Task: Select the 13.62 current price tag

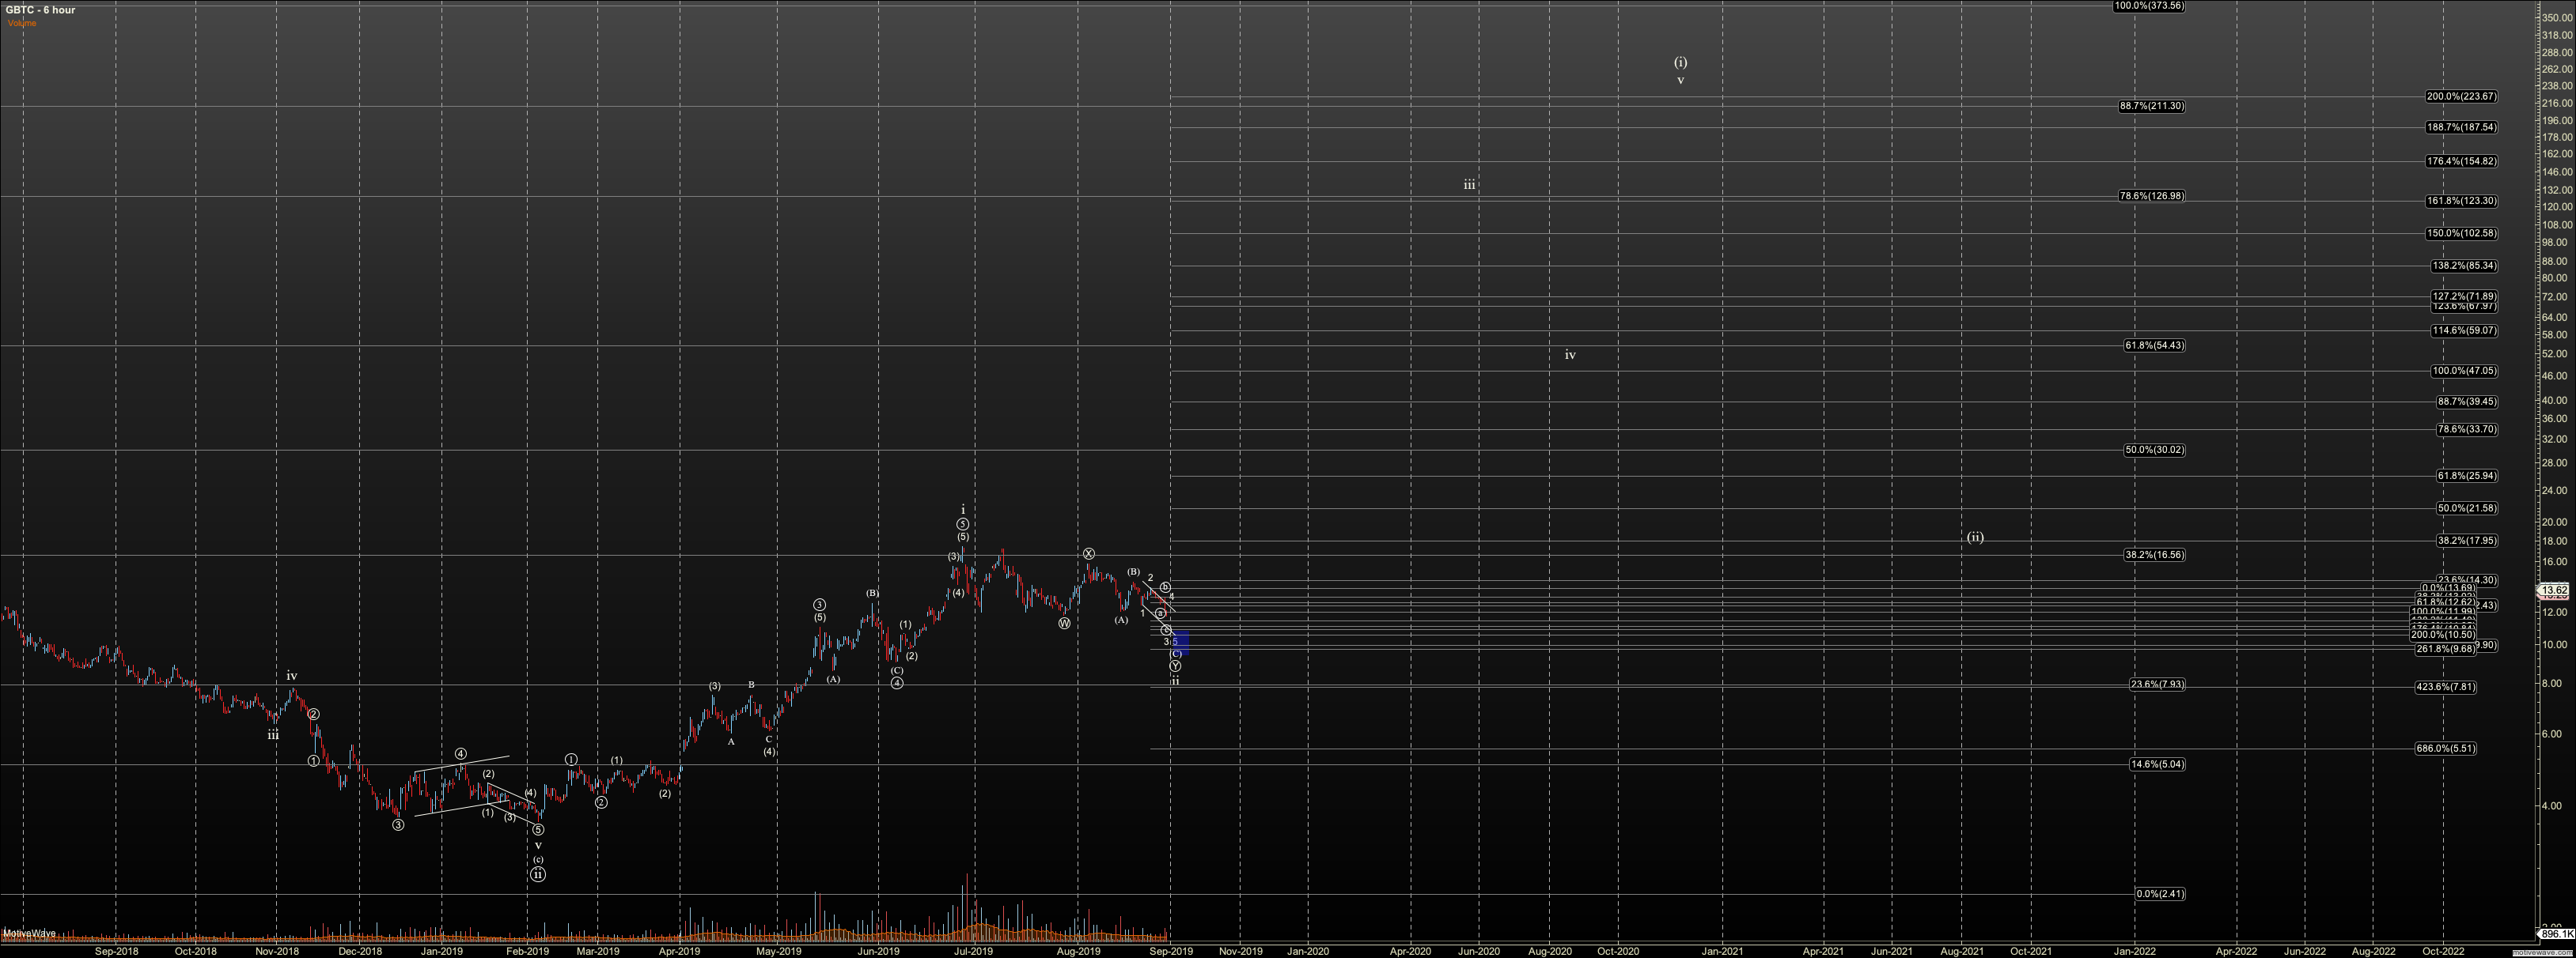Action: point(2556,590)
